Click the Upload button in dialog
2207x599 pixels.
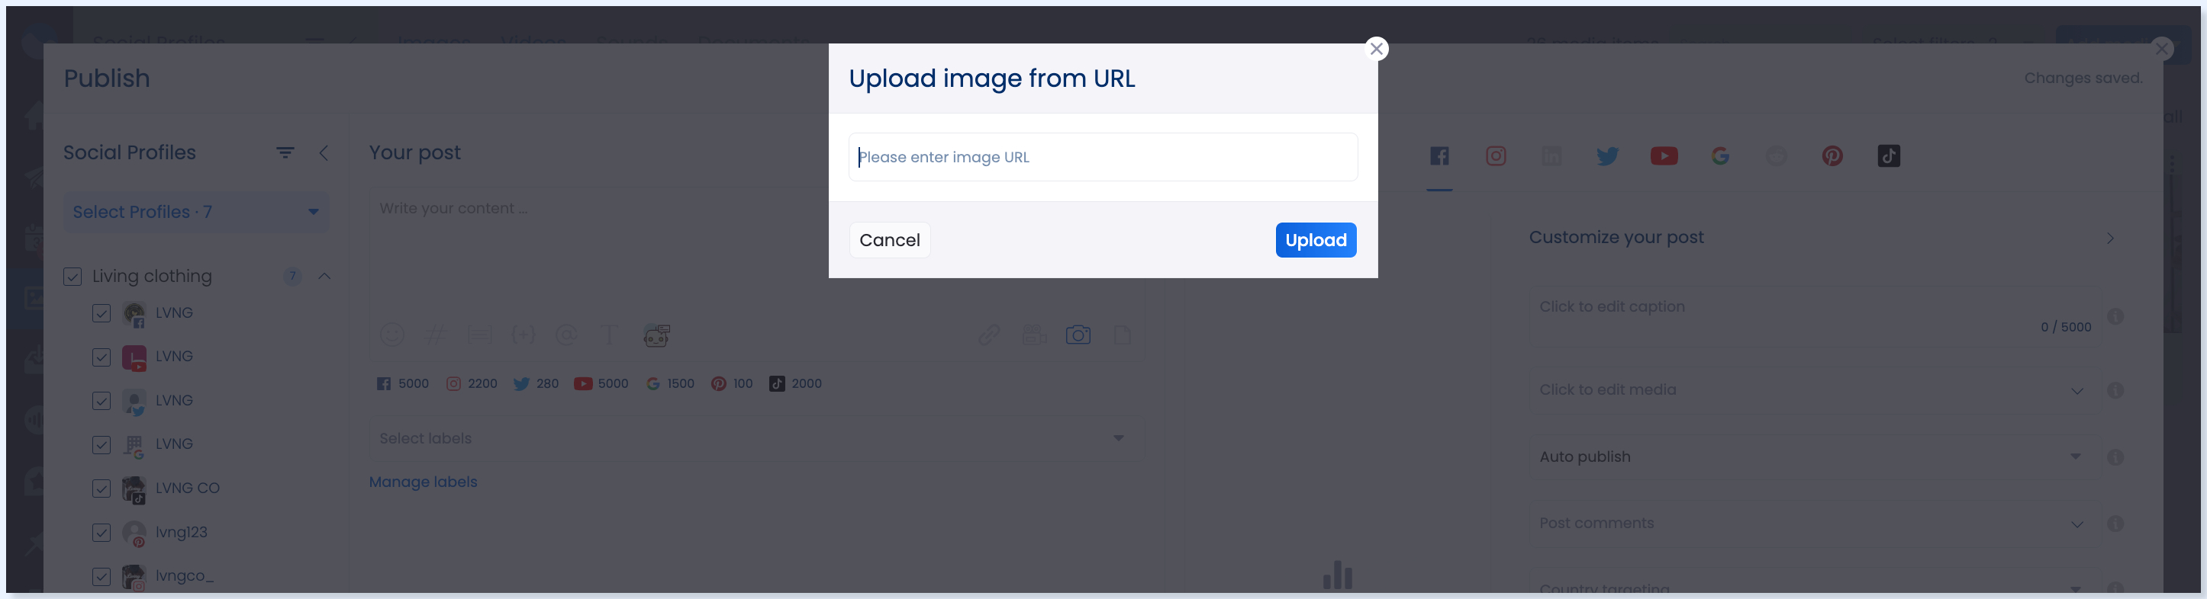pyautogui.click(x=1315, y=239)
